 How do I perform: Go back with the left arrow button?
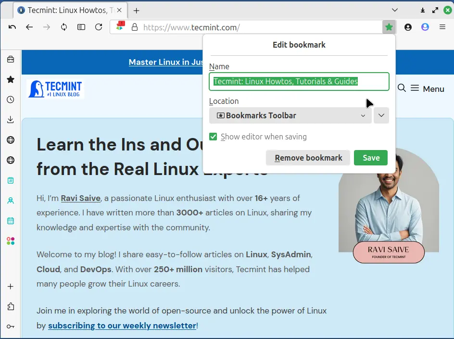point(29,27)
